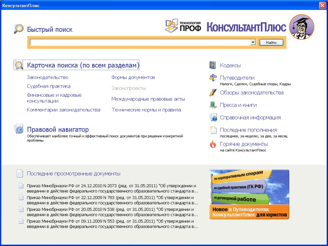Click document icon for Приказ N 553
The image size is (328, 246).
click(x=21, y=221)
